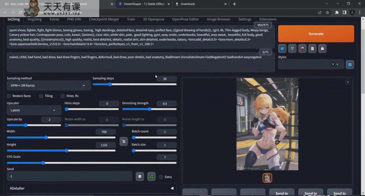The width and height of the screenshot is (365, 196).
Task: Click the red show extra networks icon
Action: click(302, 49)
